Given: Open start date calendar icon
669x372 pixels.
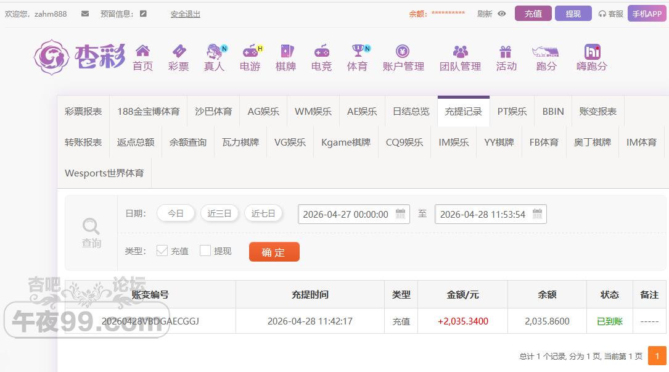Looking at the screenshot, I should (x=400, y=214).
